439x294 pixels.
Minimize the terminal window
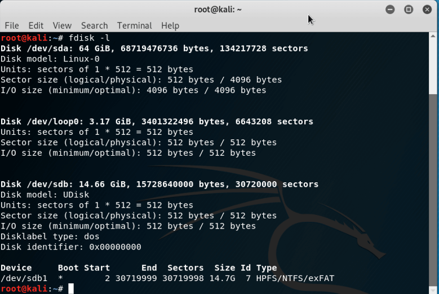point(390,10)
